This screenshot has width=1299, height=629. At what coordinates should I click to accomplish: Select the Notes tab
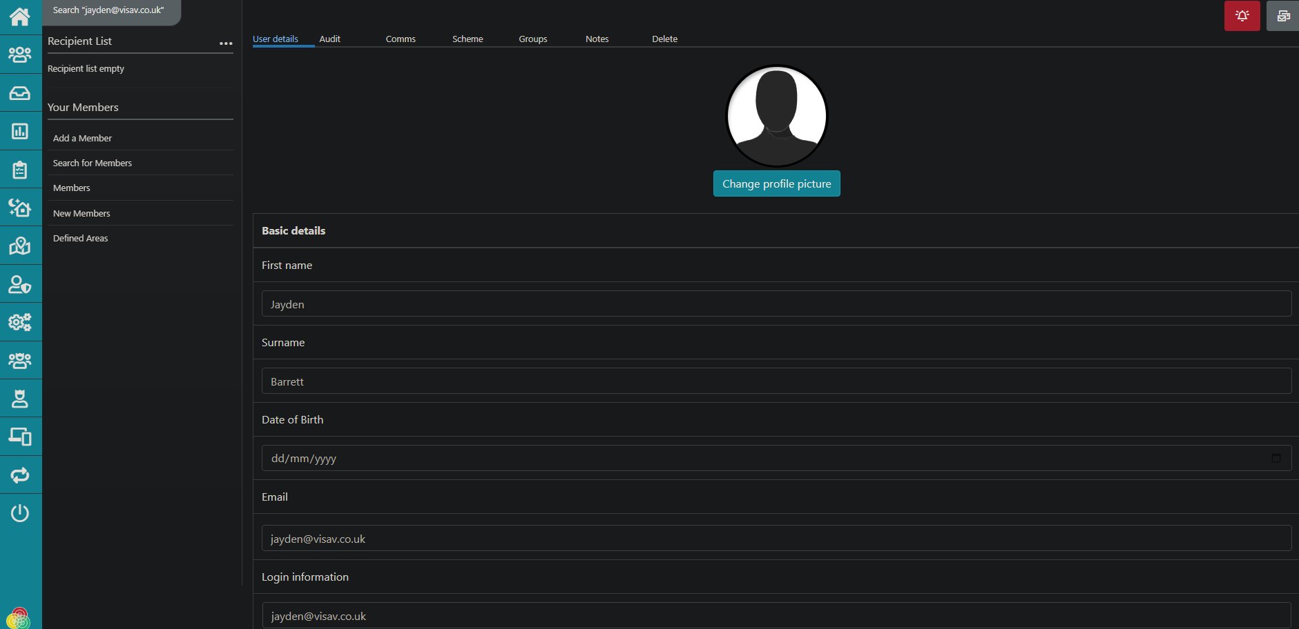597,39
